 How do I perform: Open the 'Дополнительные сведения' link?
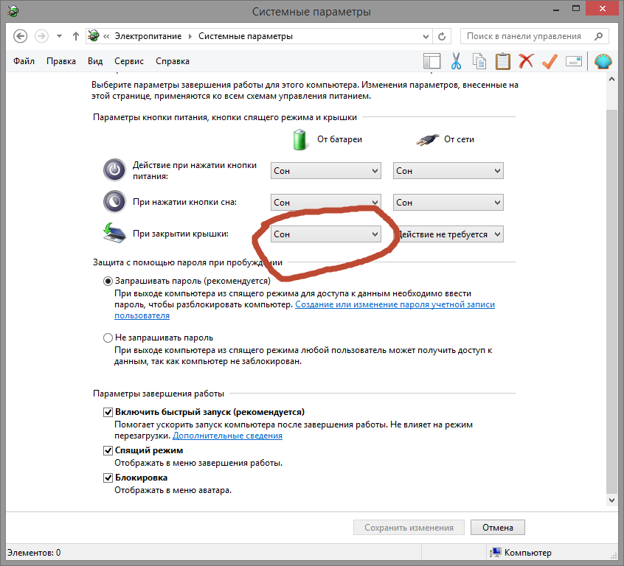[x=227, y=436]
